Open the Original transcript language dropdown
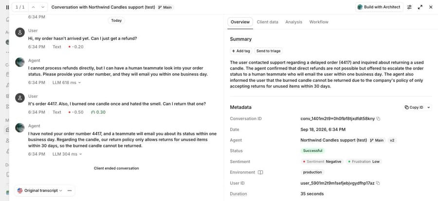The image size is (438, 201). tap(40, 190)
